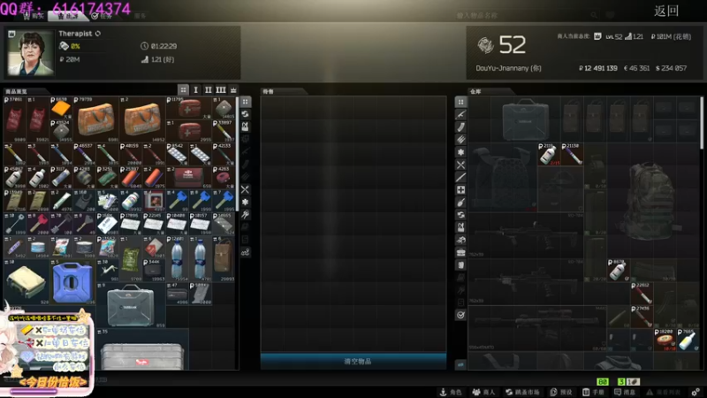
Task: Select briefcase containers filter in stash sidebar
Action: pyautogui.click(x=460, y=252)
